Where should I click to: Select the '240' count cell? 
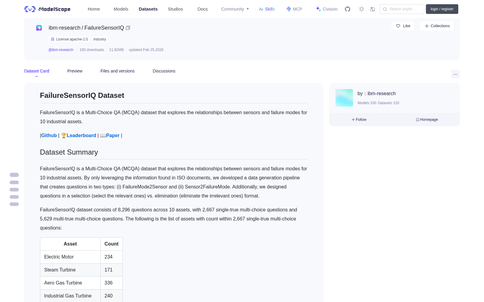pyautogui.click(x=112, y=296)
